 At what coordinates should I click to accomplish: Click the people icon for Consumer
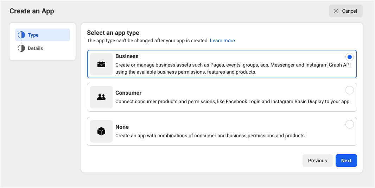click(101, 97)
